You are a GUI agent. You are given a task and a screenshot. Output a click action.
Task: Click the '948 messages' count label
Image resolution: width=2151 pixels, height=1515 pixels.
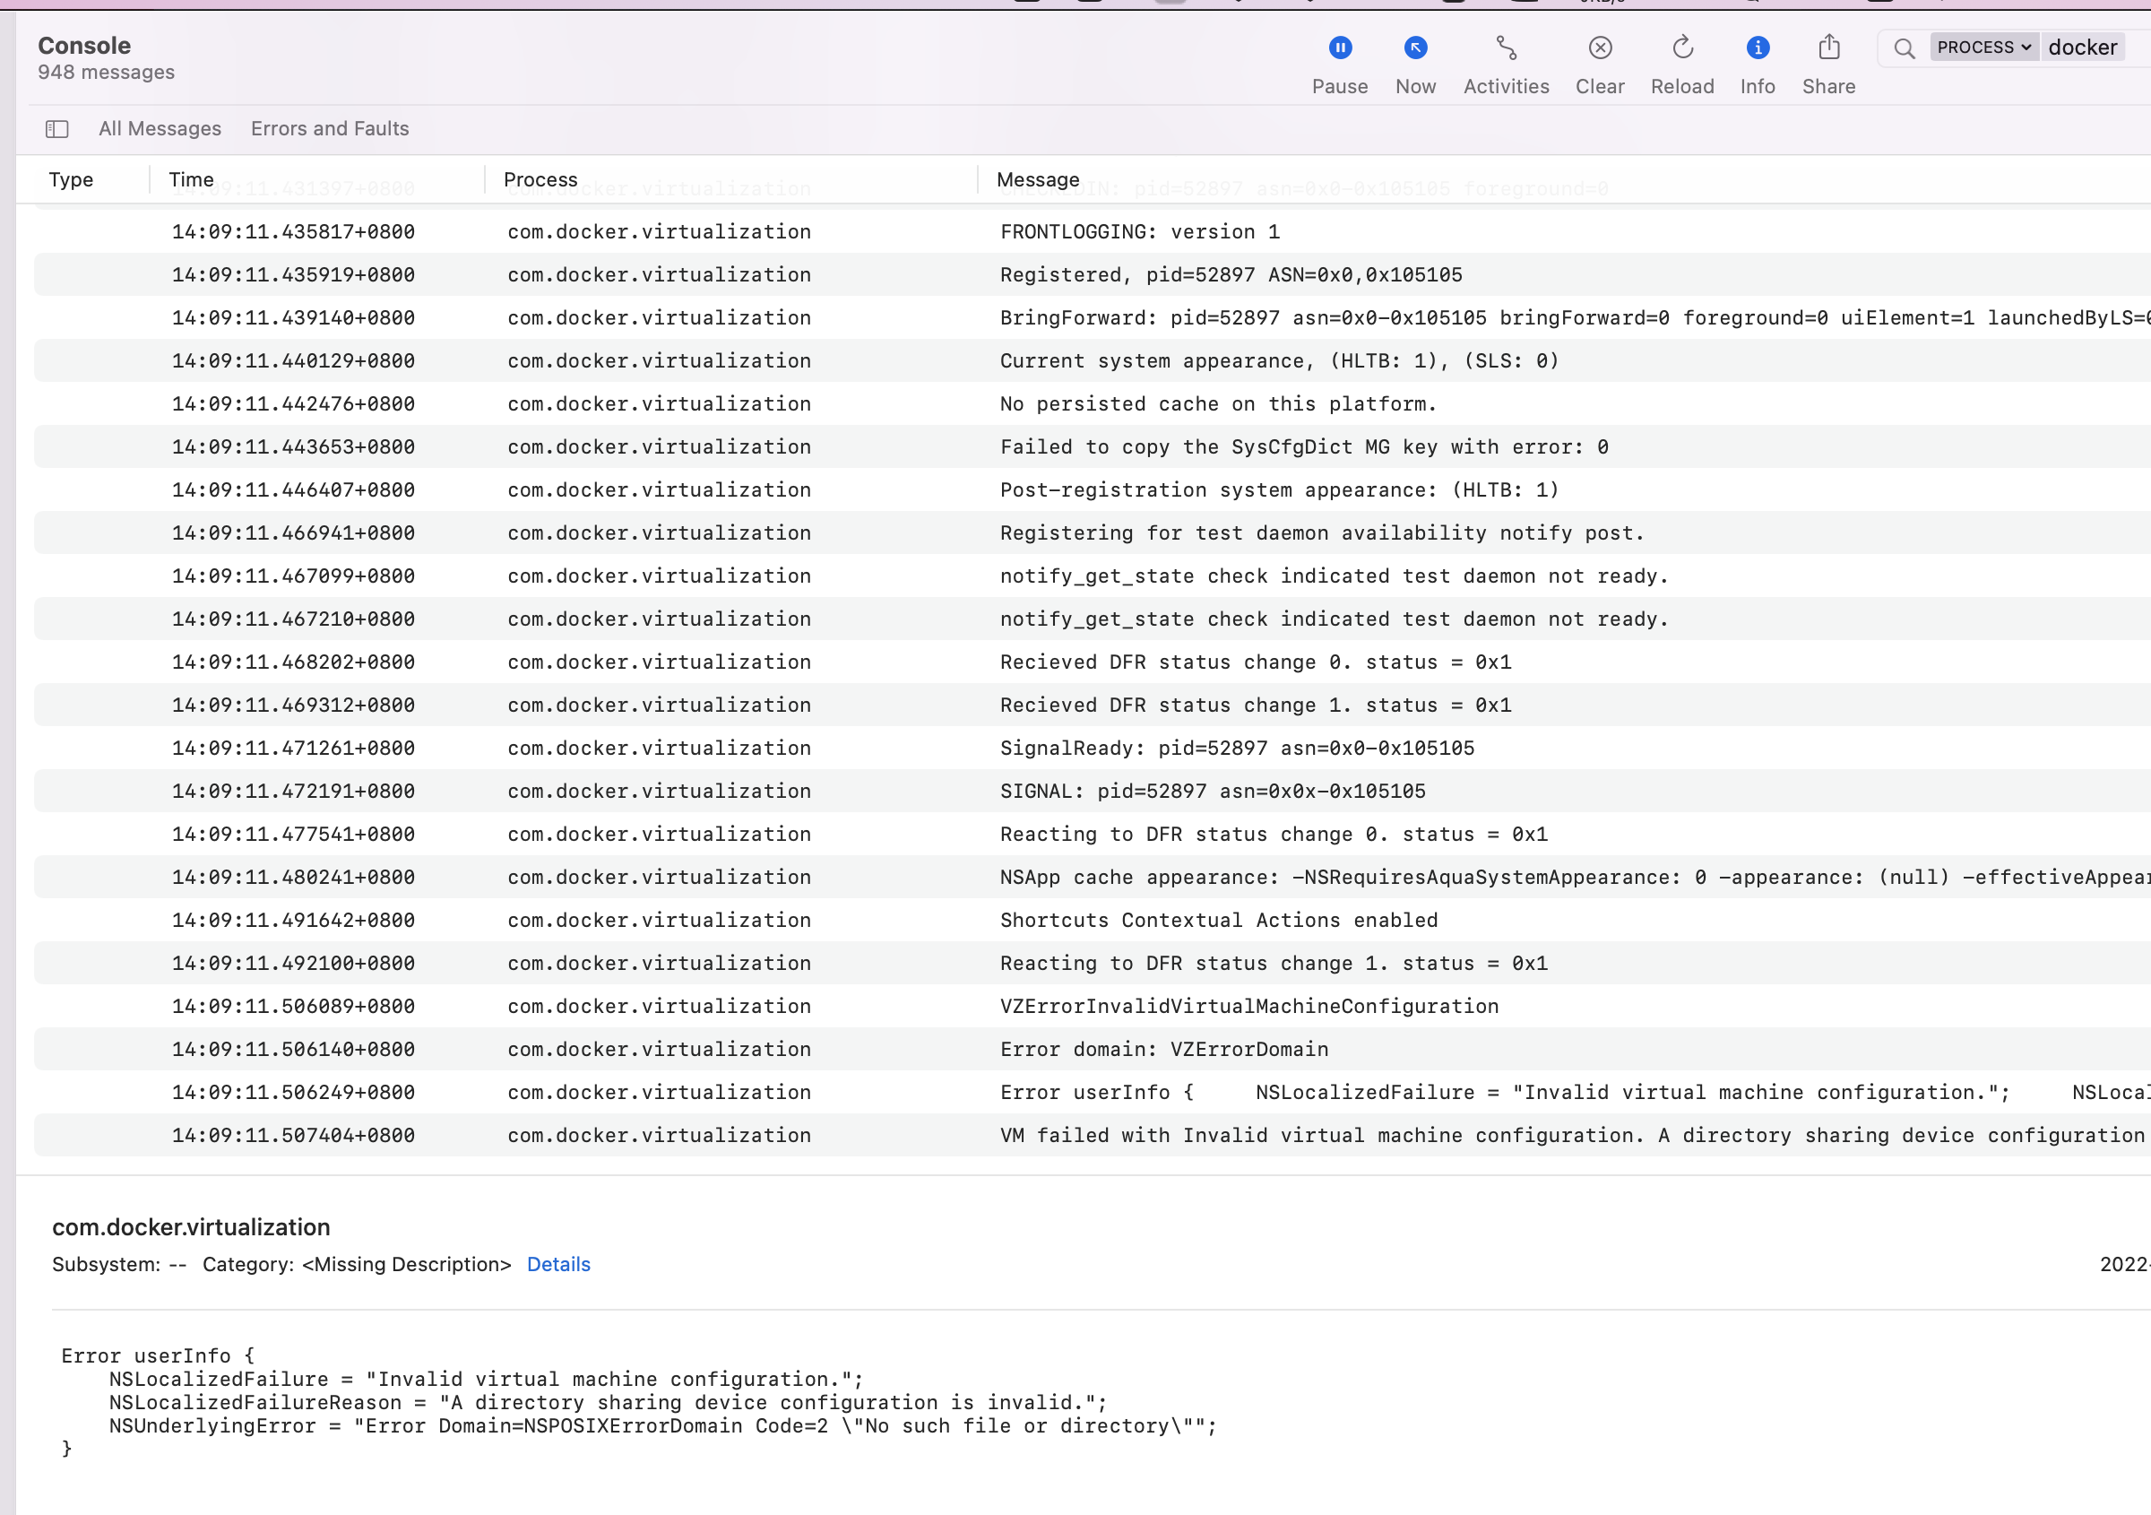point(106,72)
